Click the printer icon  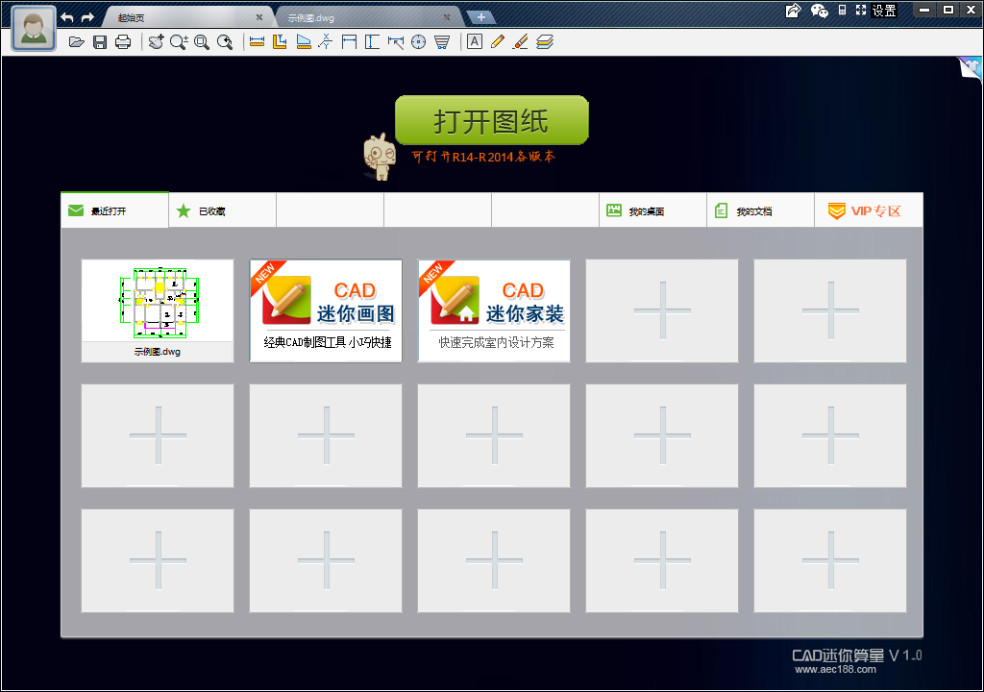pos(123,42)
